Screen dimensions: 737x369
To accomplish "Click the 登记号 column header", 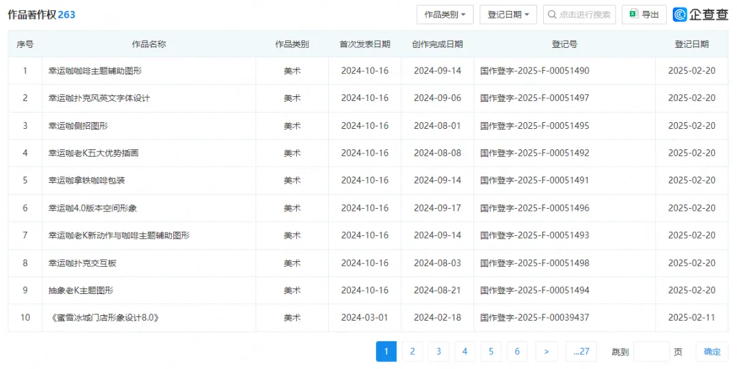I will coord(564,44).
